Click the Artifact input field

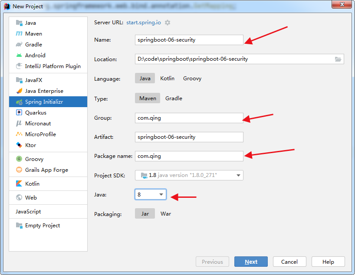pos(189,137)
